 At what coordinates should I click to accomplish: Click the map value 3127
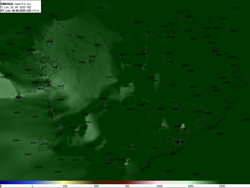(x=110, y=154)
